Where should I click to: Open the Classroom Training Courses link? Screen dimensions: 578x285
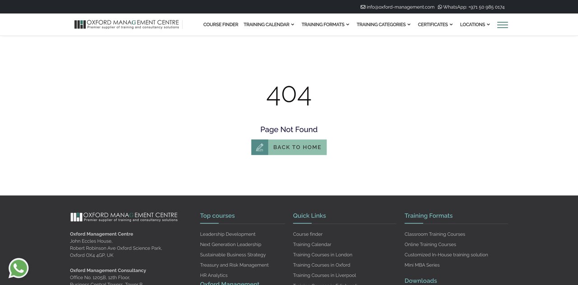point(435,234)
